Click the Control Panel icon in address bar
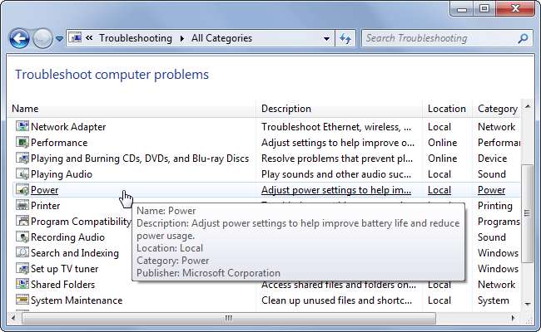Viewport: 541px width, 332px height. pyautogui.click(x=75, y=37)
